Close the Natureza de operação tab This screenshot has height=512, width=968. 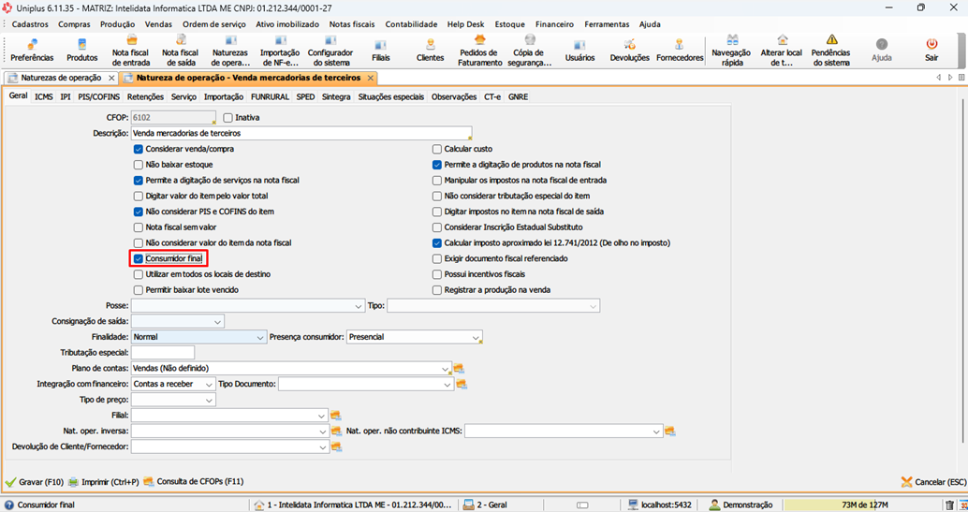pyautogui.click(x=371, y=78)
